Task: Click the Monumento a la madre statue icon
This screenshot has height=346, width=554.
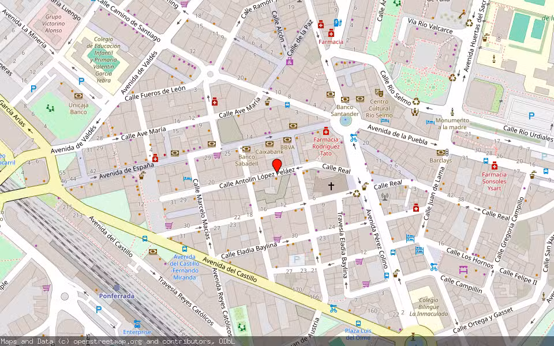Action: [452, 111]
